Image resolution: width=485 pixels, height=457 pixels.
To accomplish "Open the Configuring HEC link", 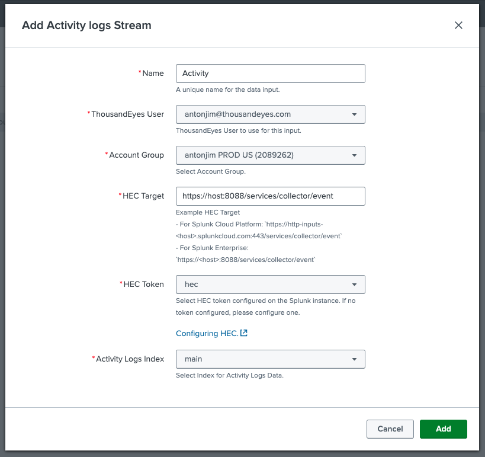I will 207,334.
